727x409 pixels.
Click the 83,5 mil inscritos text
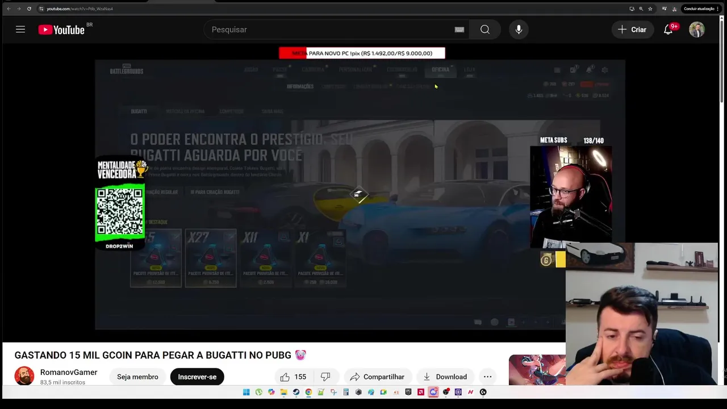coord(62,382)
